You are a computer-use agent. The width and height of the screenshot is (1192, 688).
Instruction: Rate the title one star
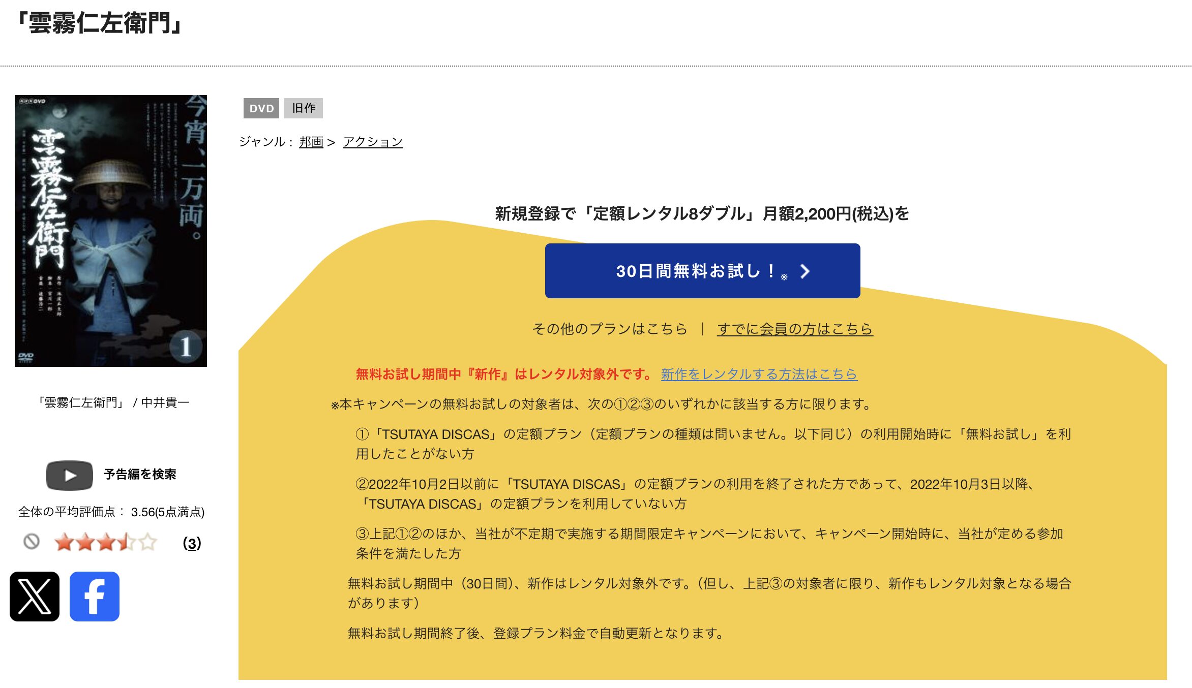coord(64,542)
